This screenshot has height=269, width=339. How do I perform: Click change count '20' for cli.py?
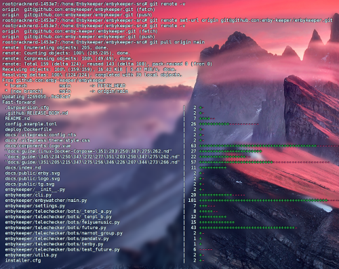point(193,194)
